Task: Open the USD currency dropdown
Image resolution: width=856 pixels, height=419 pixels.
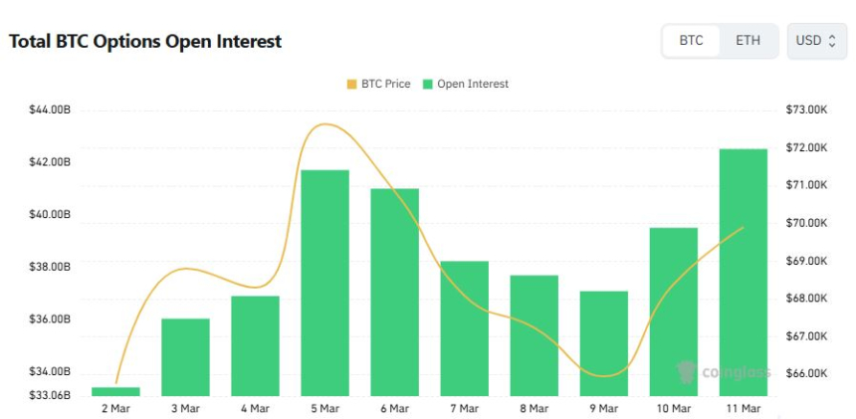Action: 816,41
